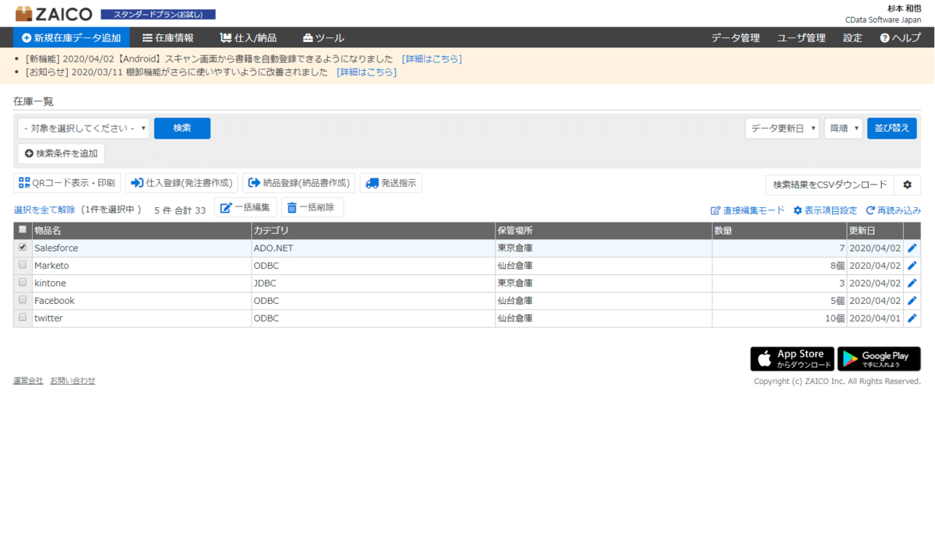Click the 10個 quantity cell
935x550 pixels.
tap(779, 318)
